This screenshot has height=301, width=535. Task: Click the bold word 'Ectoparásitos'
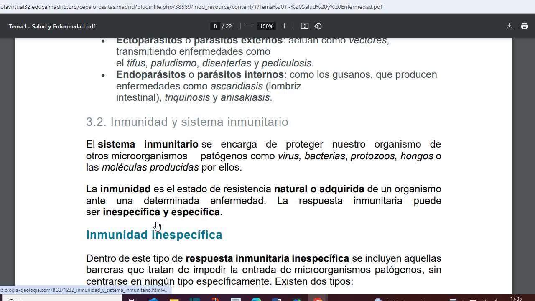149,41
